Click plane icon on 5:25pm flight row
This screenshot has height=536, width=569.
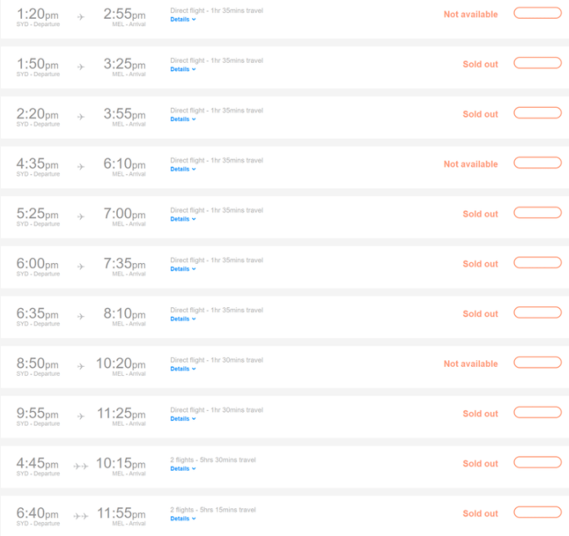click(x=81, y=217)
